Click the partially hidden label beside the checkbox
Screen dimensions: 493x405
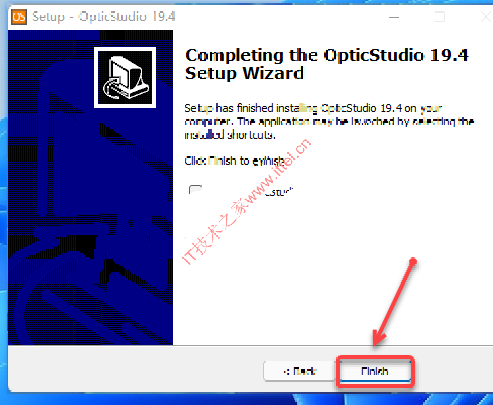point(279,192)
